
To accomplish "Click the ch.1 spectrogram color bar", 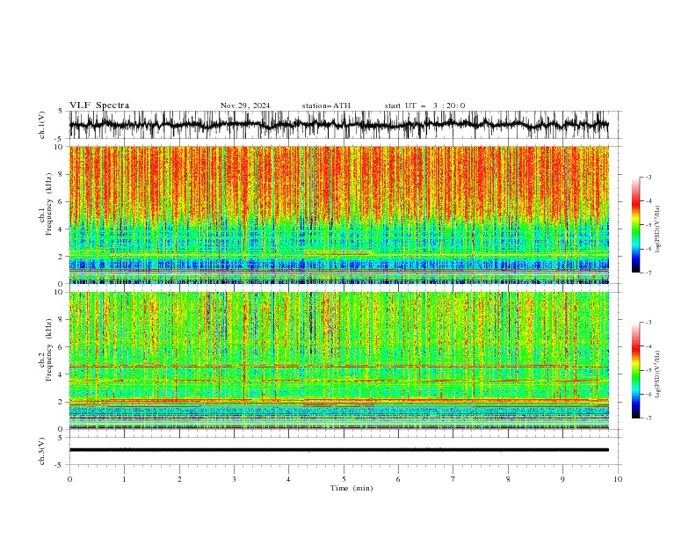I will pyautogui.click(x=636, y=225).
